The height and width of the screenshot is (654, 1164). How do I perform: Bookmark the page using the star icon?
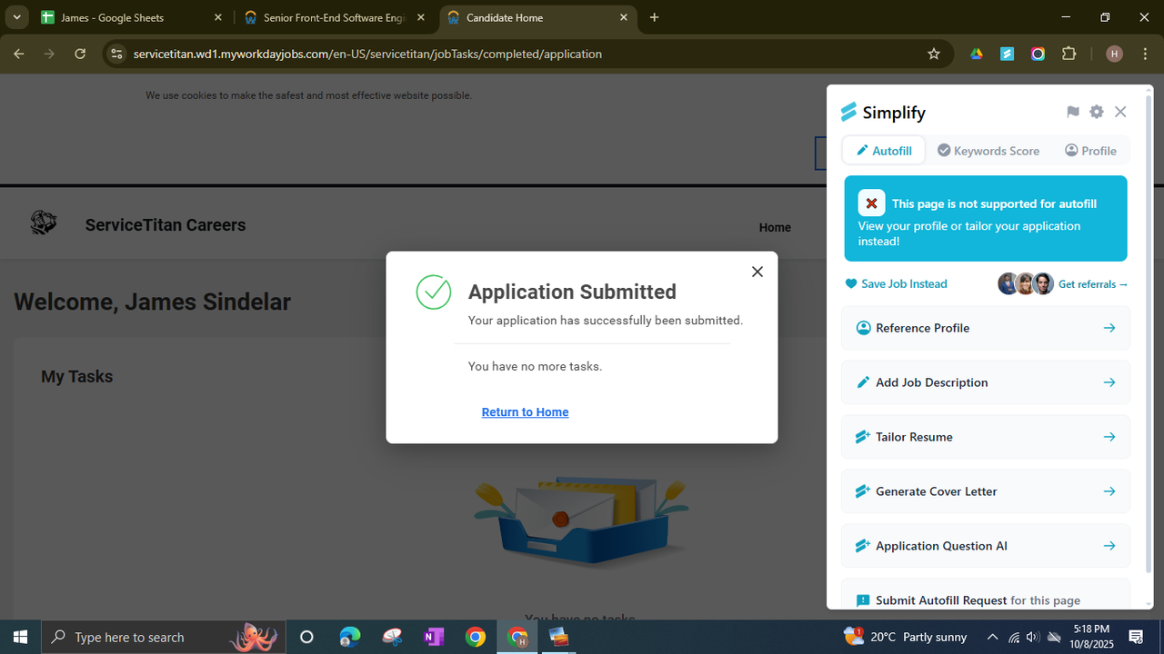click(x=933, y=54)
